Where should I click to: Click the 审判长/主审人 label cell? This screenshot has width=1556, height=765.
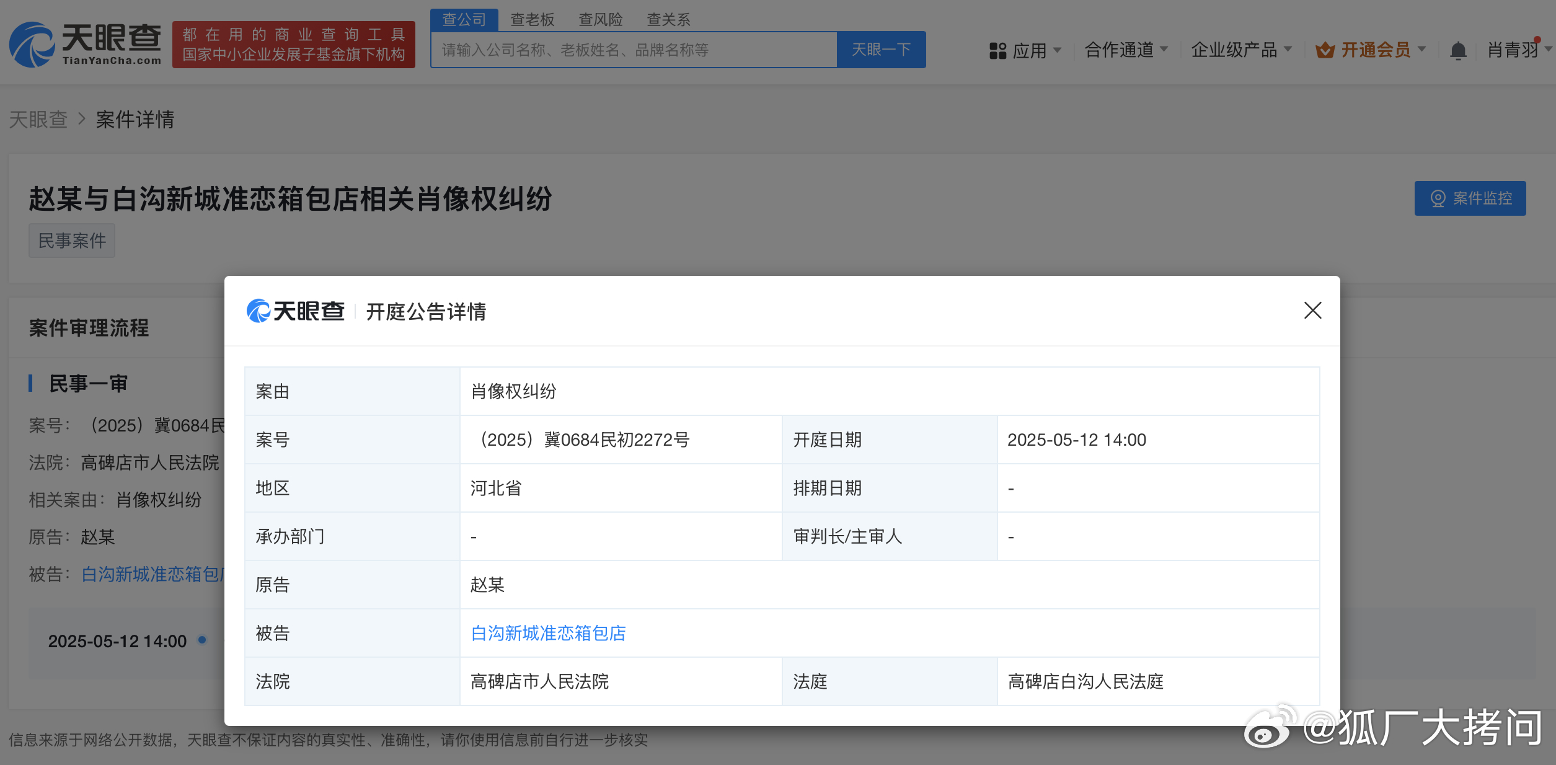890,536
